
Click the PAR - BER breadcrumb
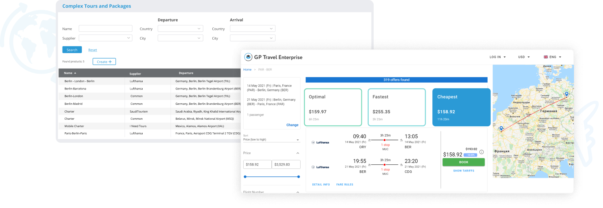click(265, 70)
